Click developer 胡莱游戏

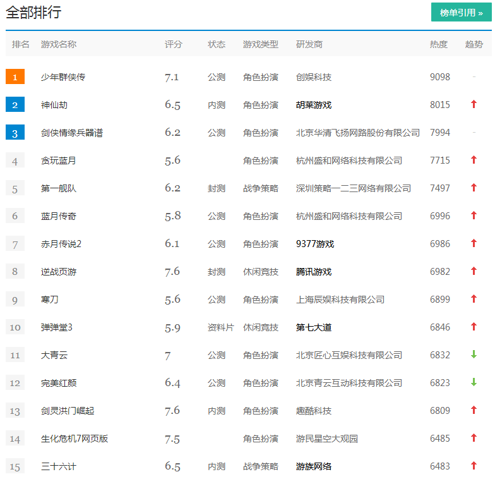coord(313,105)
